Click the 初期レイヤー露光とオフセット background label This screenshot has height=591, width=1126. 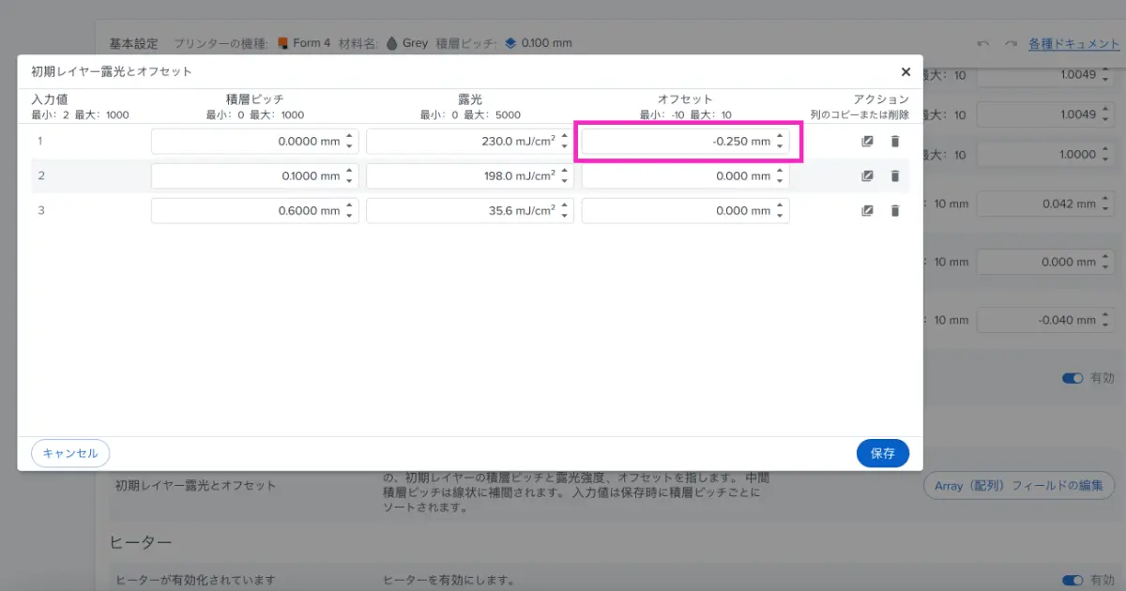coord(195,486)
